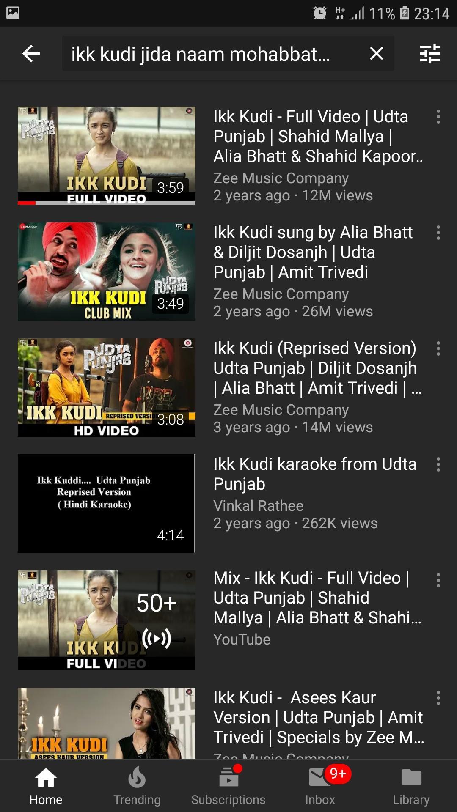
Task: Open the search filters icon
Action: (430, 54)
